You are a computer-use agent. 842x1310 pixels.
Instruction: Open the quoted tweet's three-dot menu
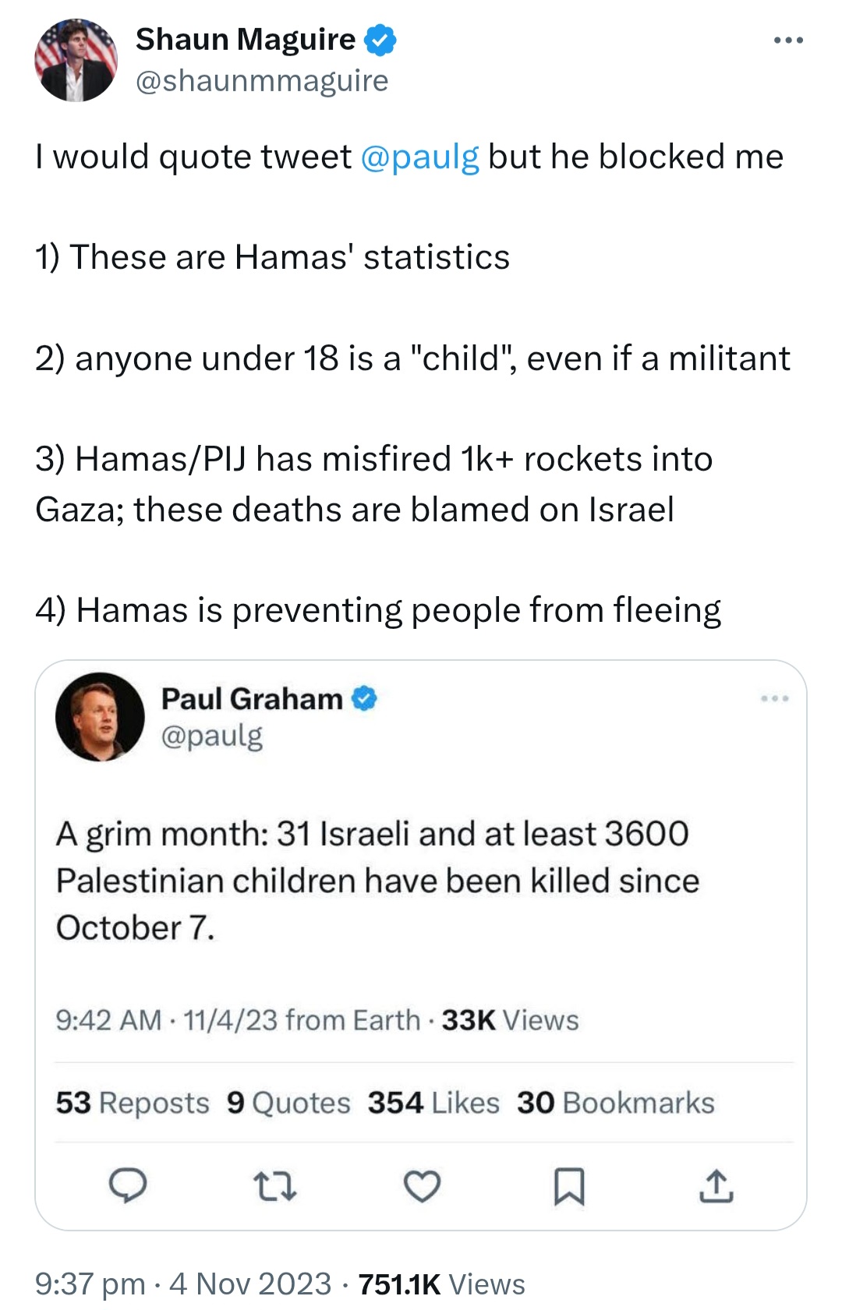click(x=775, y=698)
